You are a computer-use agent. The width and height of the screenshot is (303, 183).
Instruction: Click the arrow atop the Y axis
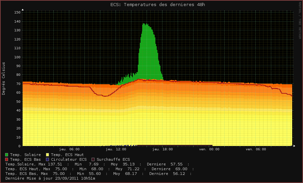coord(23,10)
